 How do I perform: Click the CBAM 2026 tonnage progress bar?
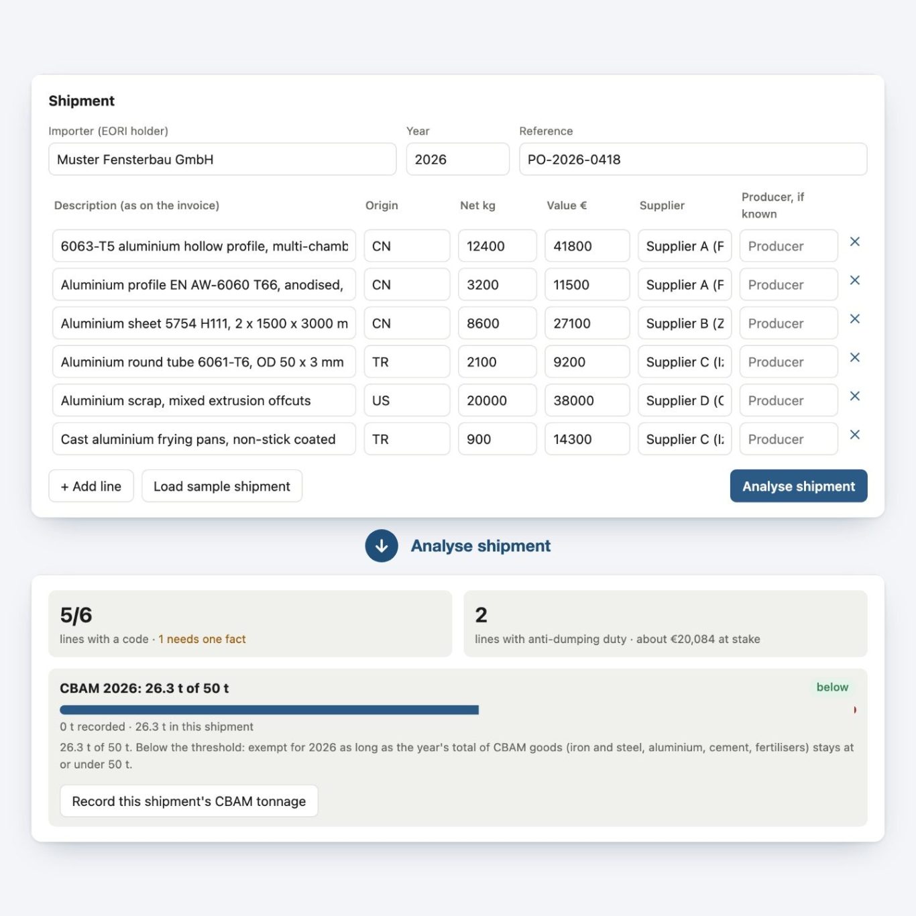(x=458, y=709)
